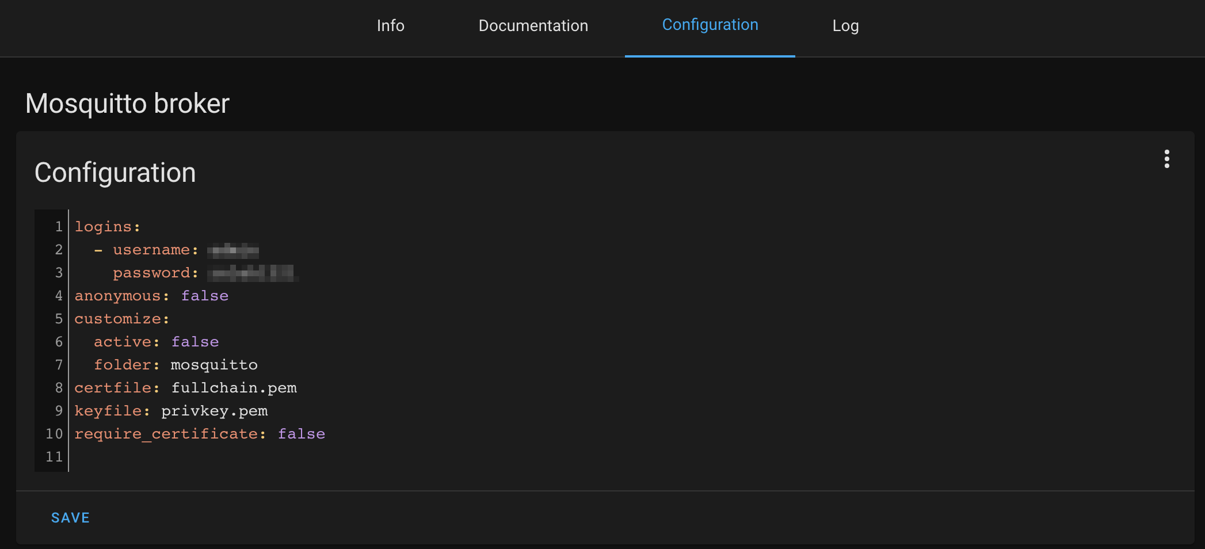Click line number 5 in gutter
Viewport: 1205px width, 549px height.
59,319
